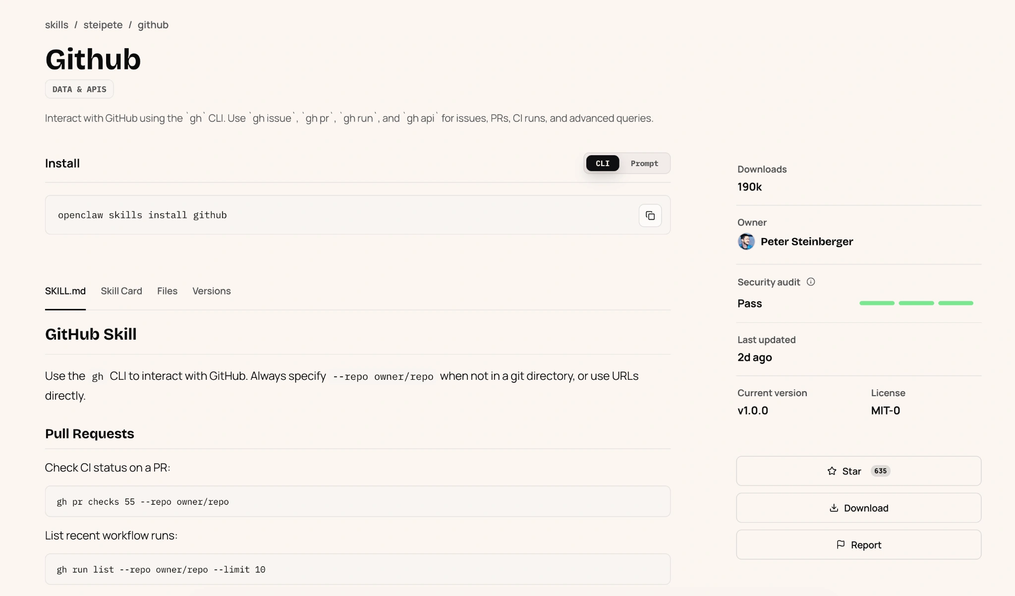Click the github breadcrumb link
Viewport: 1015px width, 596px height.
coord(153,25)
